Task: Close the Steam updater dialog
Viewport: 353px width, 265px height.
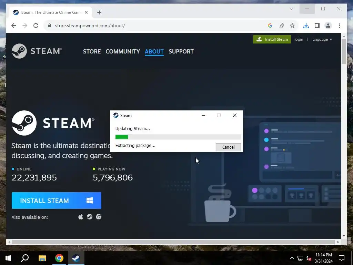Action: (234, 115)
